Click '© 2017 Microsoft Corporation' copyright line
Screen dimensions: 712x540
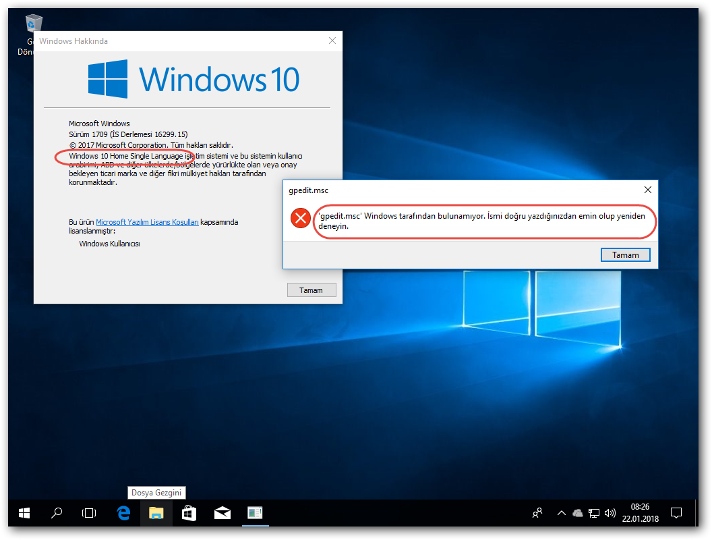pyautogui.click(x=151, y=145)
